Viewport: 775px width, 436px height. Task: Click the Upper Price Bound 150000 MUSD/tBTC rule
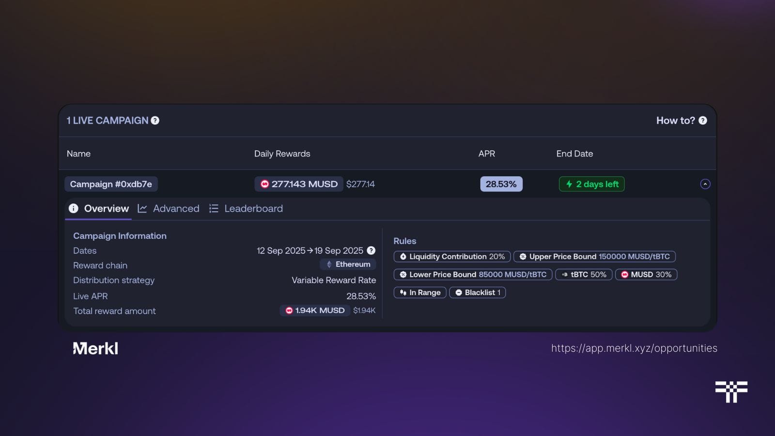pyautogui.click(x=594, y=257)
